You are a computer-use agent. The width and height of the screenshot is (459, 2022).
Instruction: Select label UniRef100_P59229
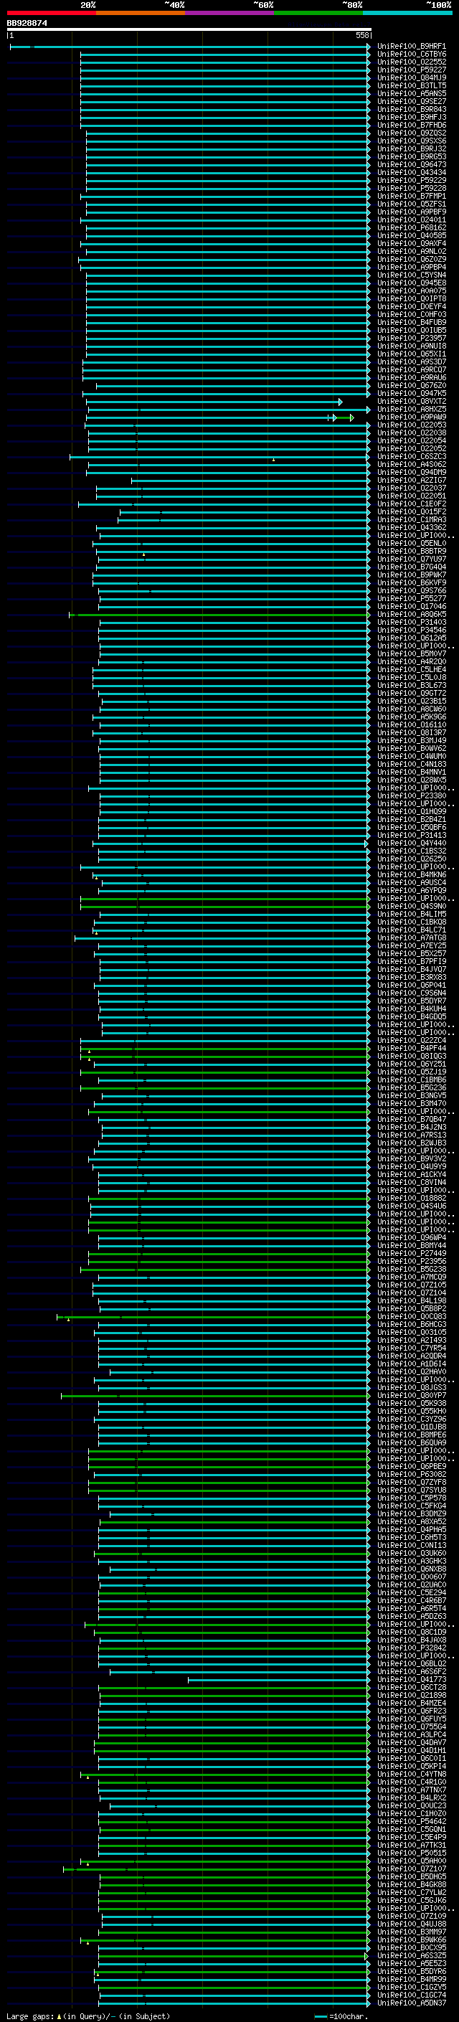pos(411,181)
